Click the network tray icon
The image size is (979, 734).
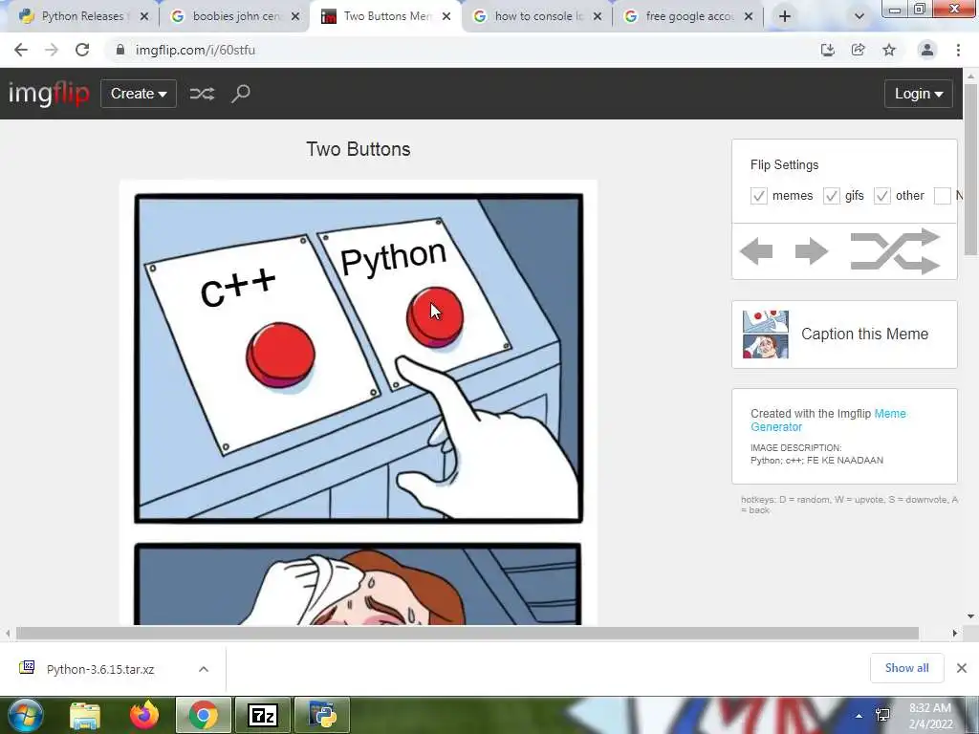(882, 715)
